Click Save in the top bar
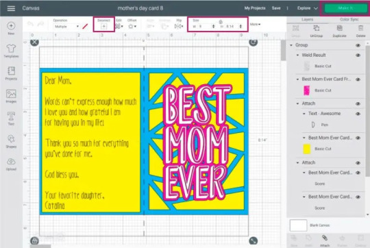 tap(276, 8)
